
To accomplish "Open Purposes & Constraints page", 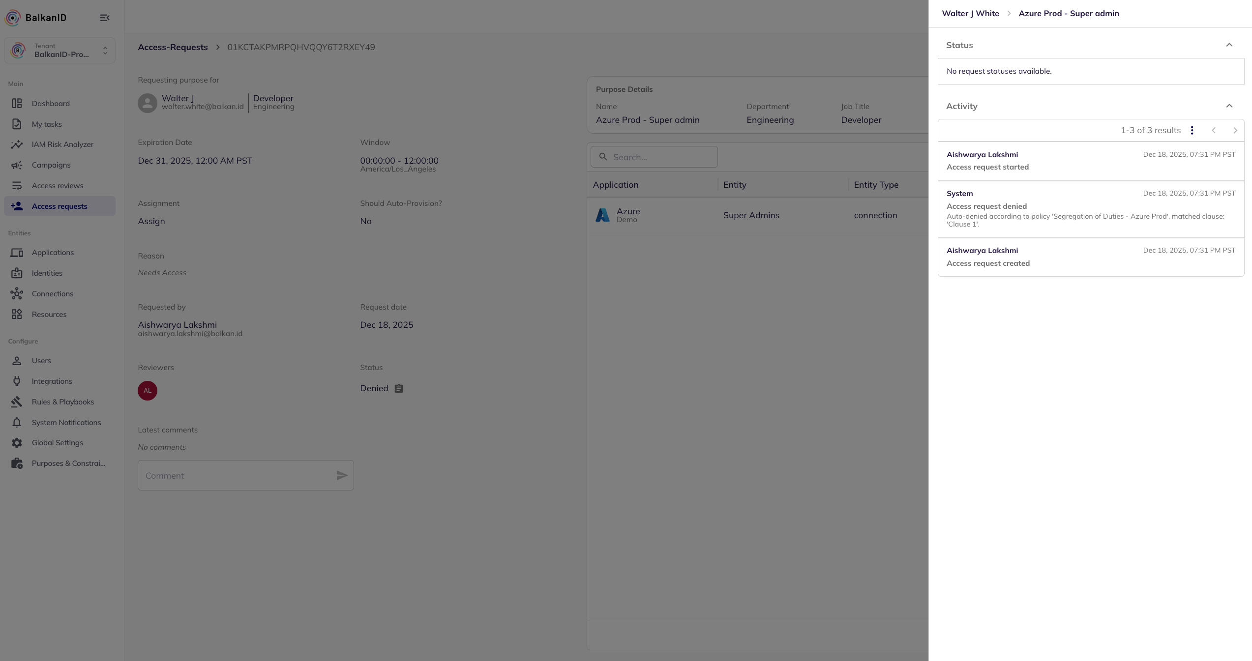I will (x=68, y=463).
